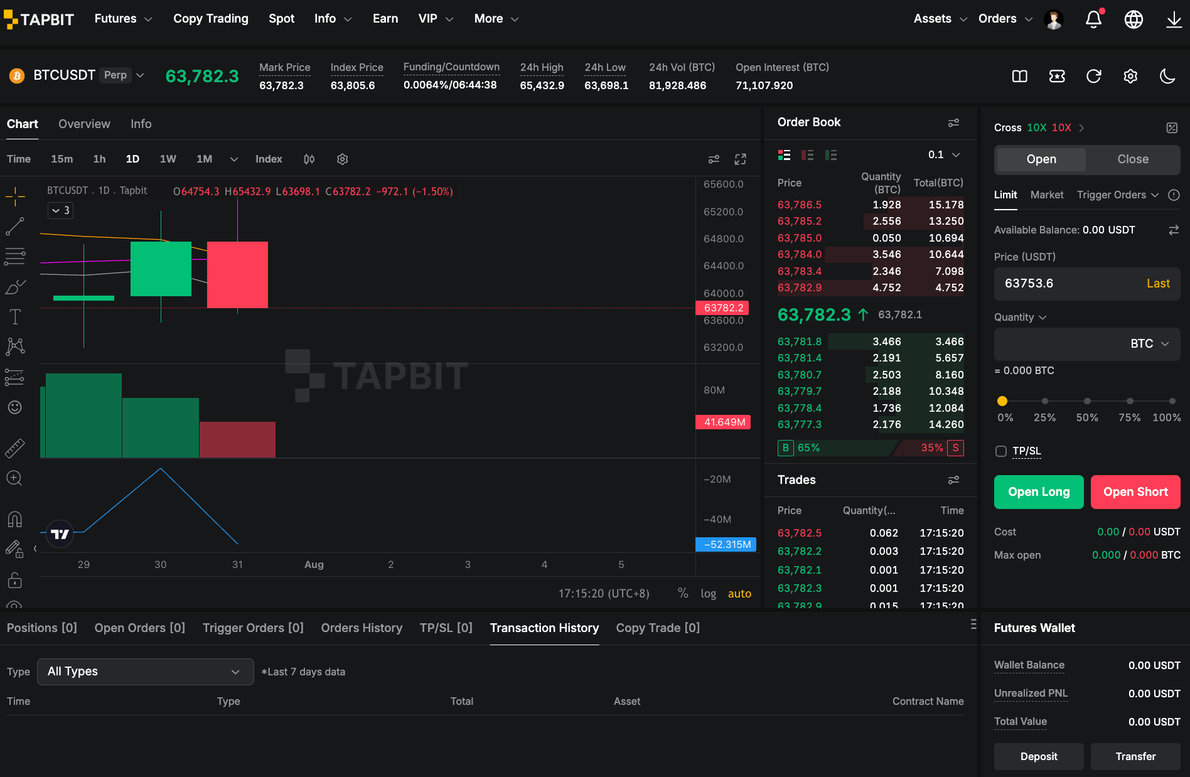Select the crosshair cursor tool
Image resolution: width=1190 pixels, height=777 pixels.
[x=15, y=197]
